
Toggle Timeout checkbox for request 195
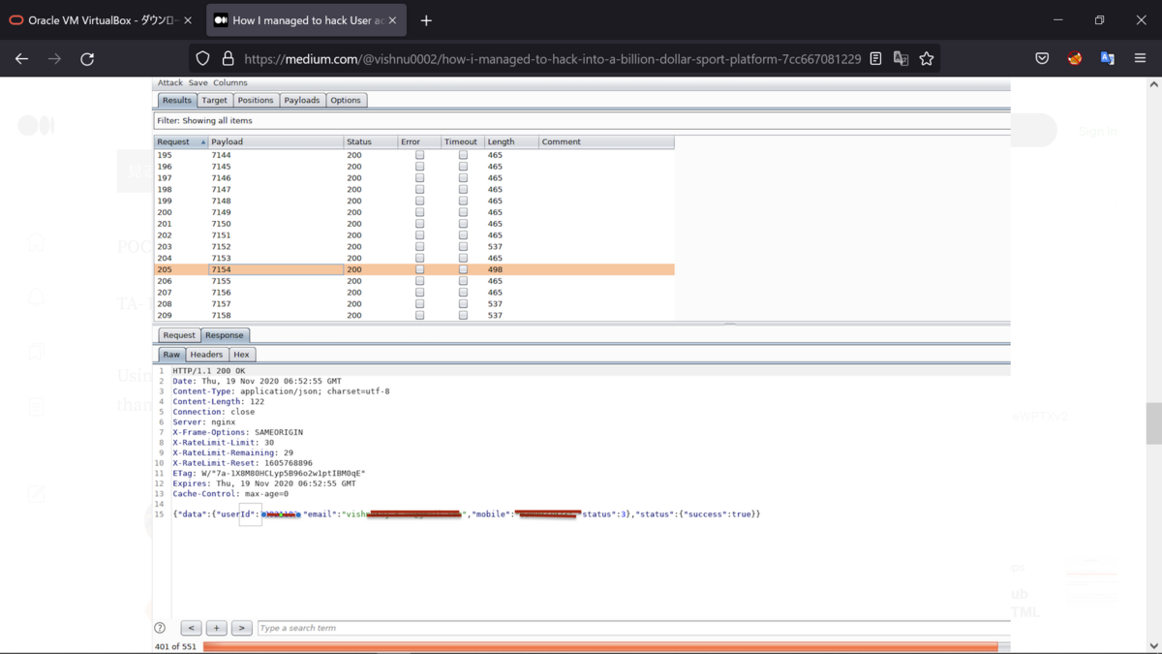click(463, 155)
